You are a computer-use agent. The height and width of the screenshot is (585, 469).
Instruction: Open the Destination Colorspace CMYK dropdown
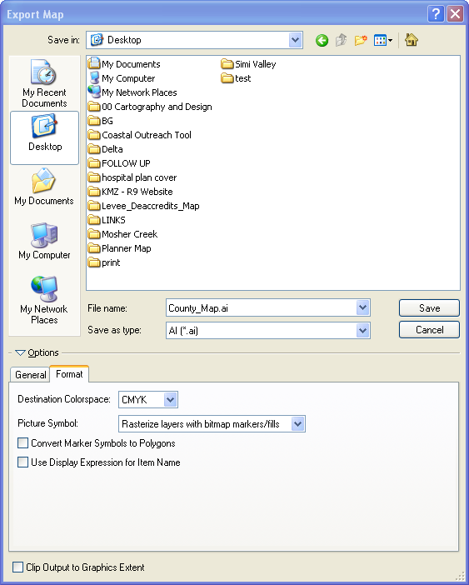(x=148, y=399)
